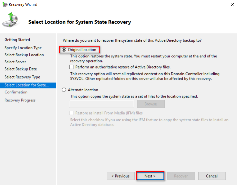The width and height of the screenshot is (237, 185).
Task: Cancel the recovery wizard
Action: 212,176
